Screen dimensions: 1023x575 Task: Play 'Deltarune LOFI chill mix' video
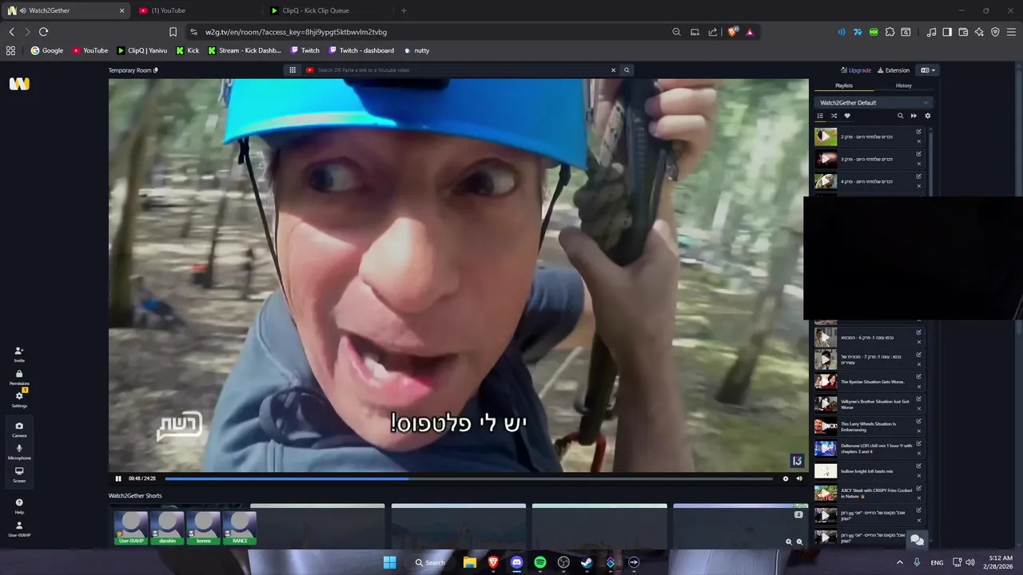click(826, 449)
